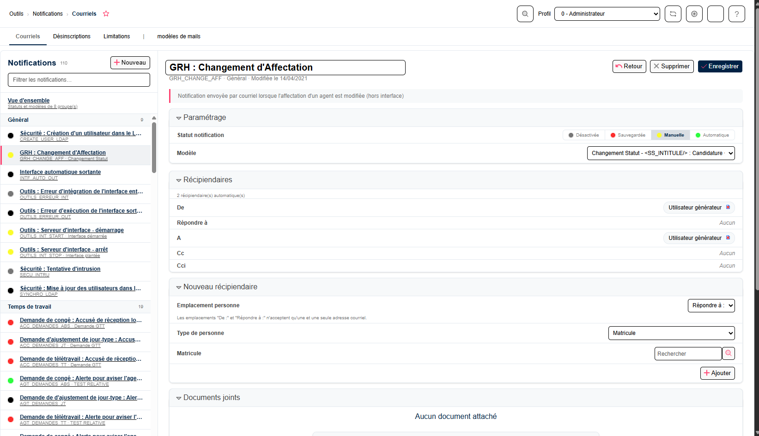Set notification status to Automatique
This screenshot has width=759, height=436.
712,135
